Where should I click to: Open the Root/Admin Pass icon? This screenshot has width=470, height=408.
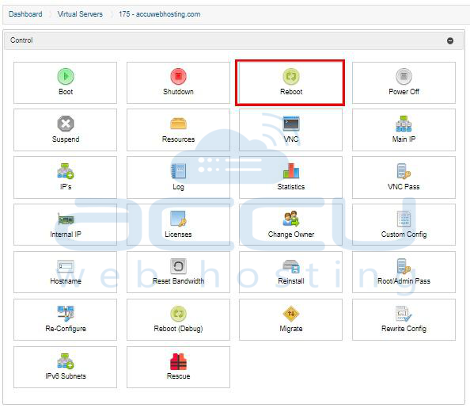404,266
